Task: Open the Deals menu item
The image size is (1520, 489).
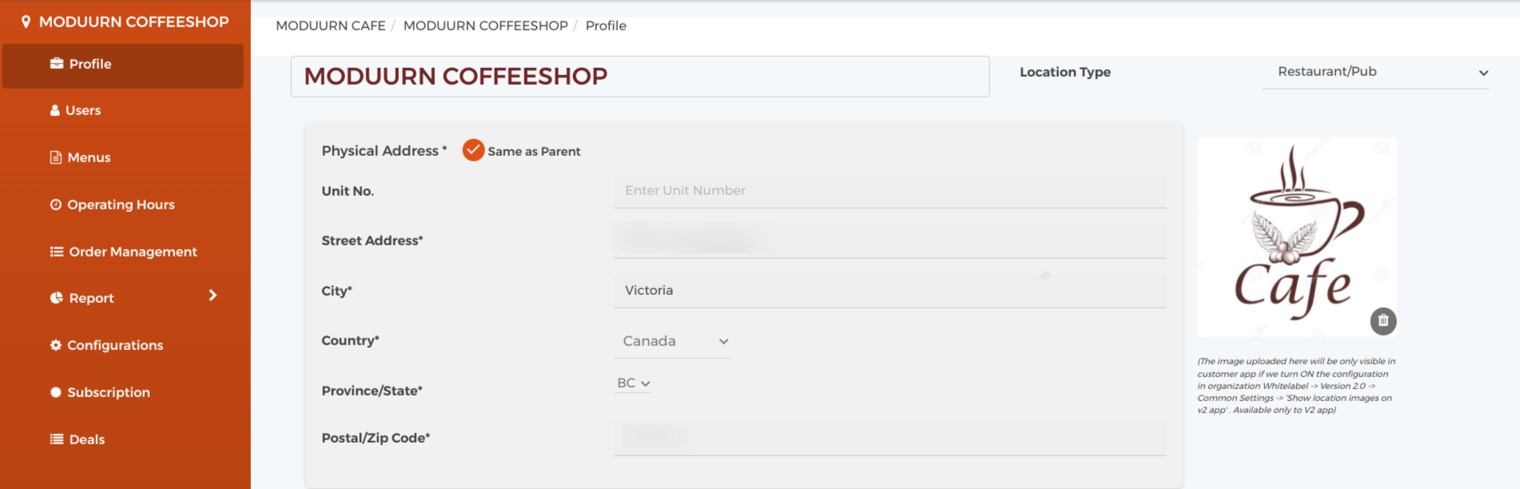Action: click(x=86, y=439)
